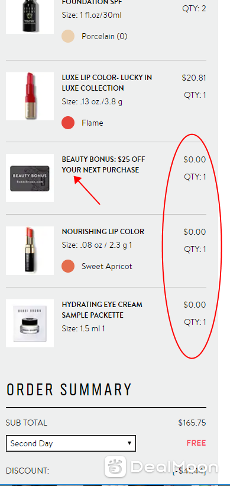Open the Luxe Lip Color lipstick thumbnail
This screenshot has width=230, height=486.
30,96
